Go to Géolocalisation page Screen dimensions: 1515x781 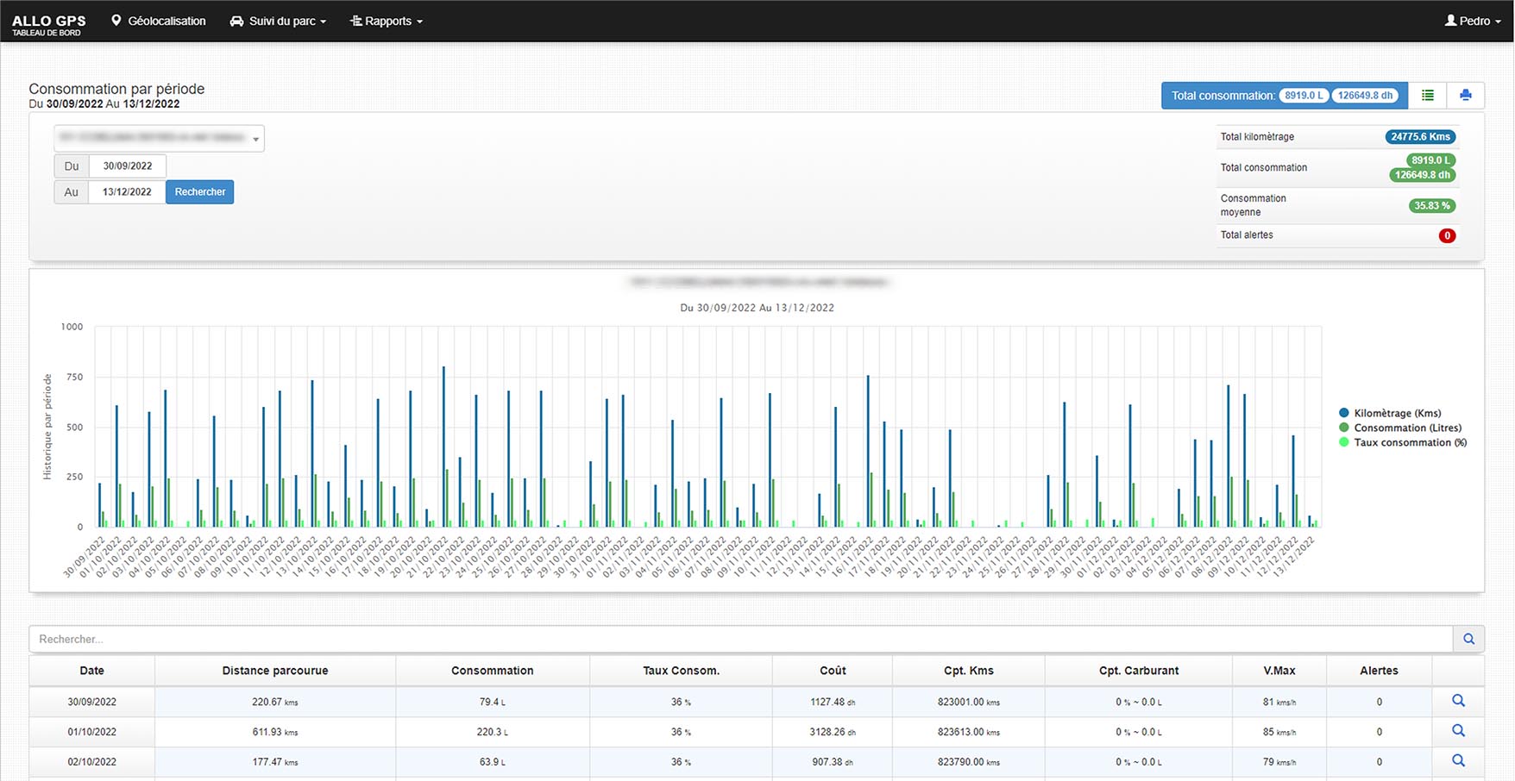[159, 22]
